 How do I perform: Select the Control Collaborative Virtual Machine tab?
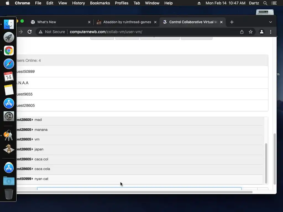(x=193, y=22)
